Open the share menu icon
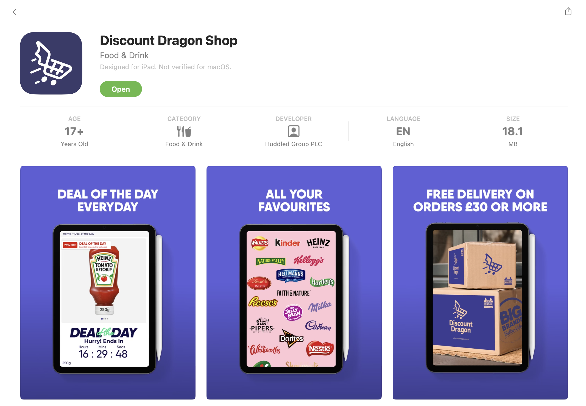 tap(568, 11)
